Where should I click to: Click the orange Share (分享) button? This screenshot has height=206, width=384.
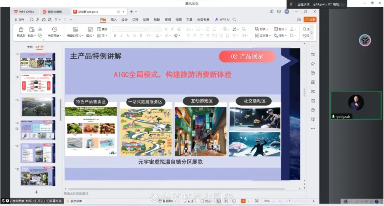310,20
